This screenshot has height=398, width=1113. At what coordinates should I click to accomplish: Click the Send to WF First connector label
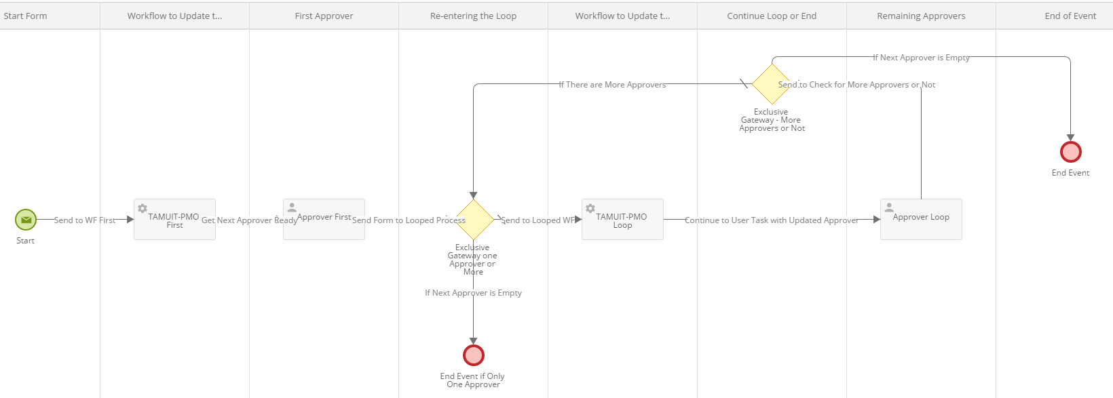click(85, 220)
